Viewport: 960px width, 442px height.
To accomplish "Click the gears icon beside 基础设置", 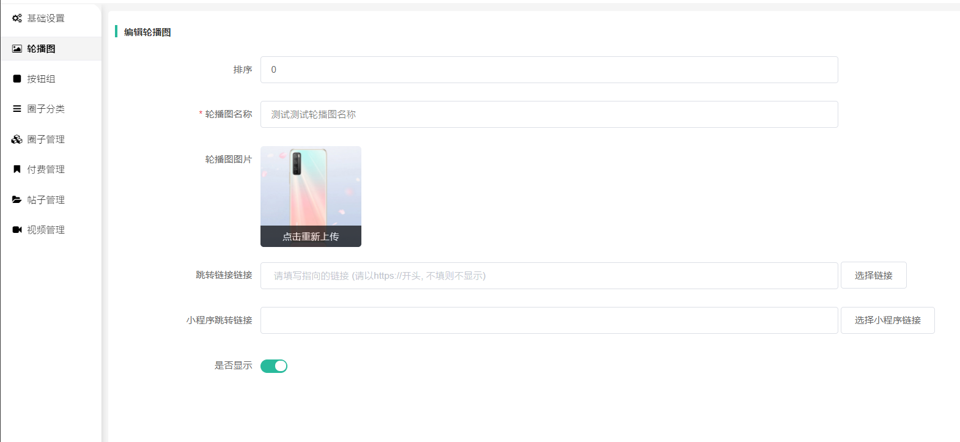I will coord(17,18).
